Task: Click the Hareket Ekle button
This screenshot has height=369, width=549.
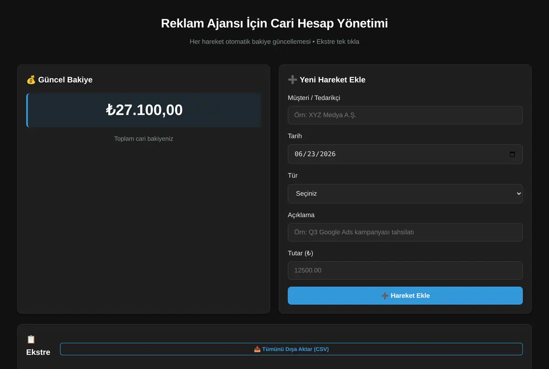Action: (405, 296)
